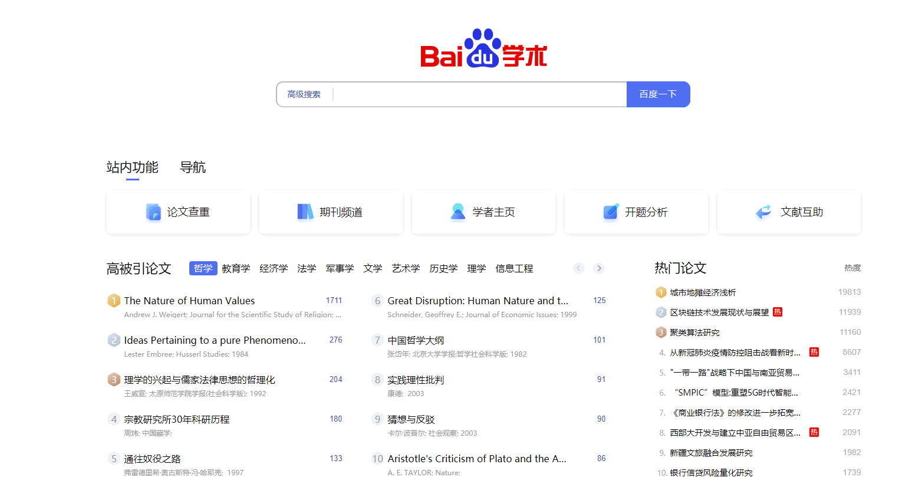
Task: Open hot paper 《商业银行法》的修改进一步拓宽
Action: (735, 413)
